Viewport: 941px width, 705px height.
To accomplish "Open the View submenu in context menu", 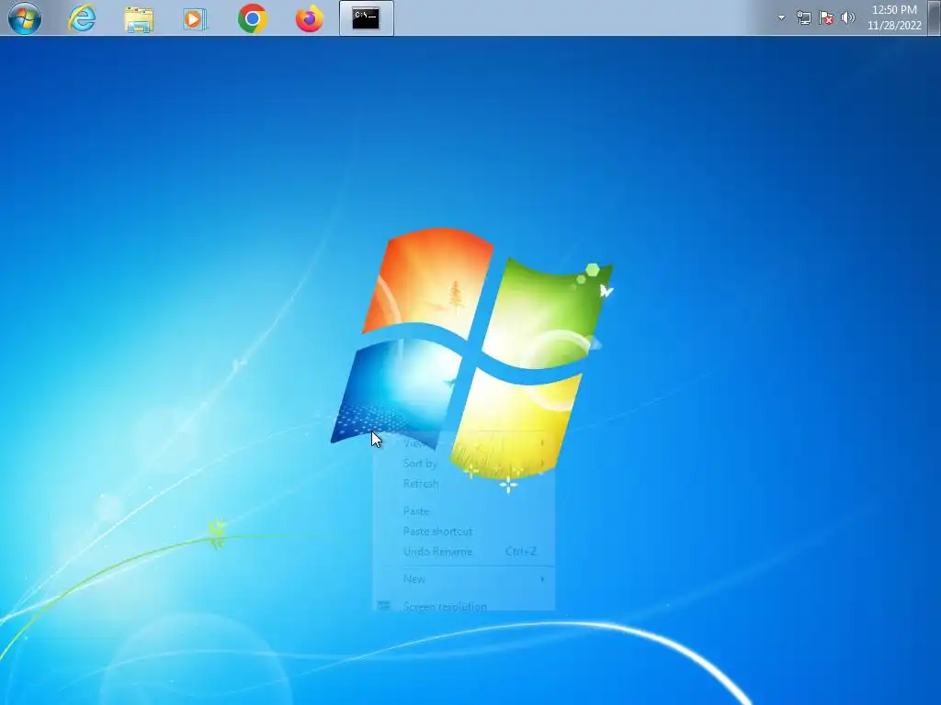I will click(463, 443).
